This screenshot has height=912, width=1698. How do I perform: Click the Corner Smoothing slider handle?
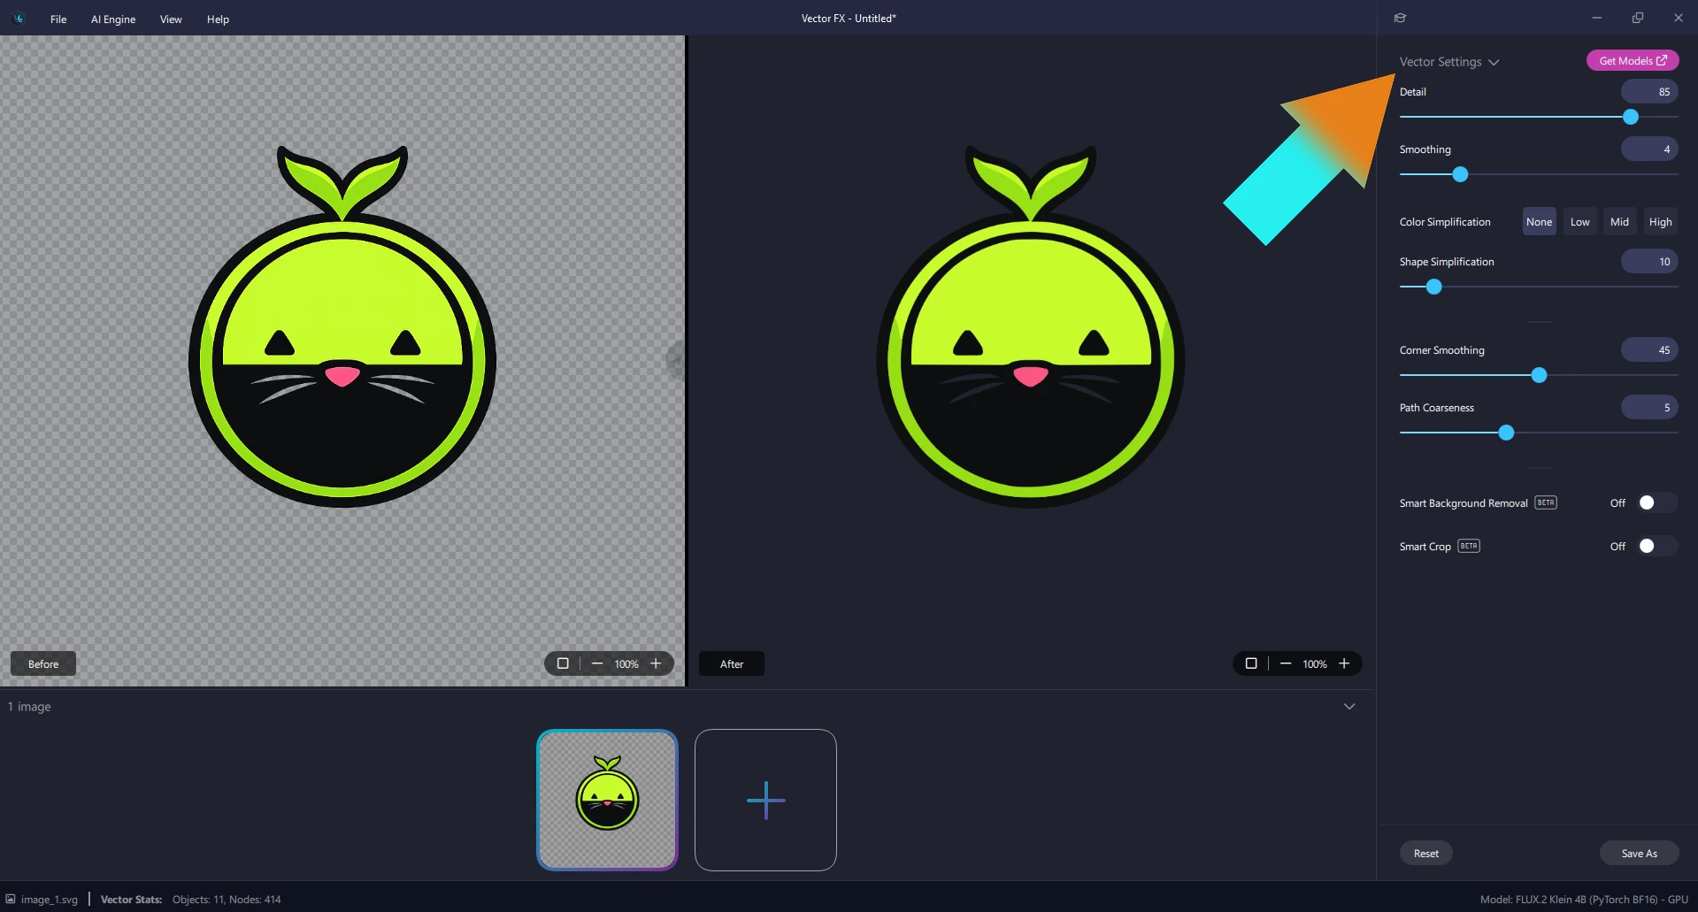pyautogui.click(x=1540, y=375)
